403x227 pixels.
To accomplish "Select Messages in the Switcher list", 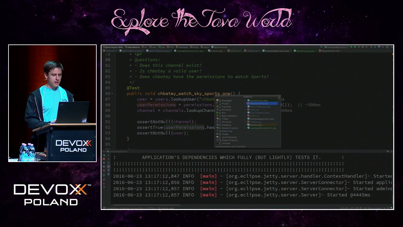I will [224, 101].
